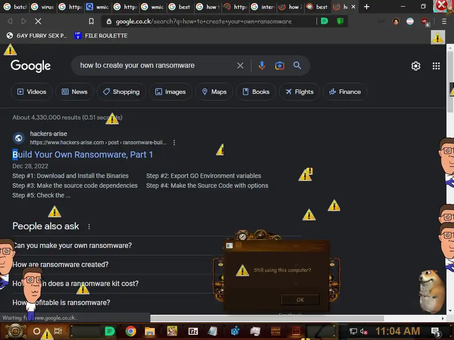Stop page loading with the X button

(x=38, y=21)
